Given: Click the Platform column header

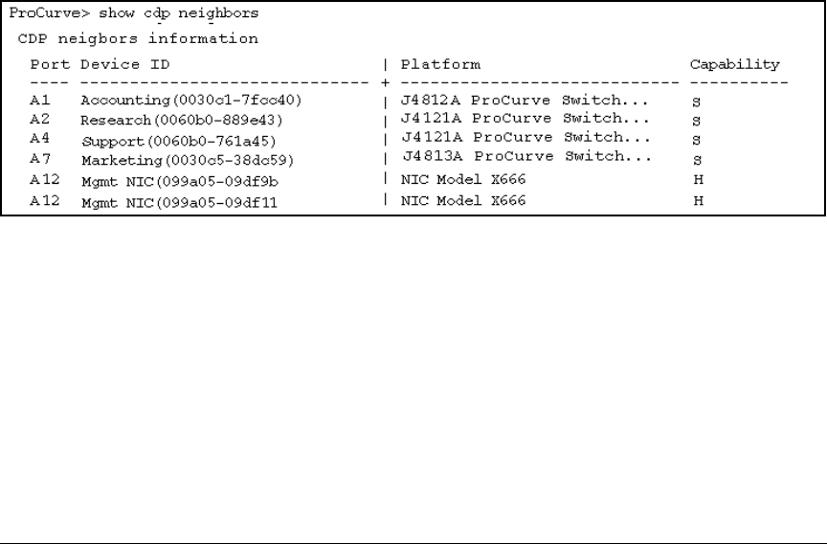Looking at the screenshot, I should pos(440,65).
